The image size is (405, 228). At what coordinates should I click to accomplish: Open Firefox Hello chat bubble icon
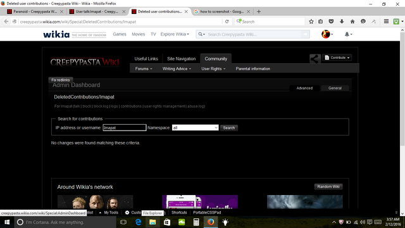click(x=363, y=22)
